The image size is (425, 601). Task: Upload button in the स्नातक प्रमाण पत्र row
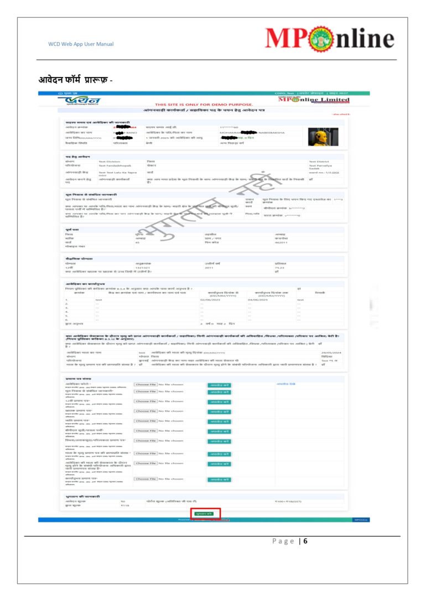point(219,412)
